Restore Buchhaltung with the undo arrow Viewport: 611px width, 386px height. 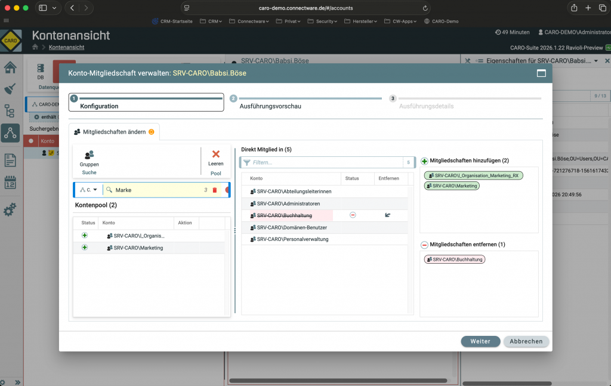coord(388,215)
